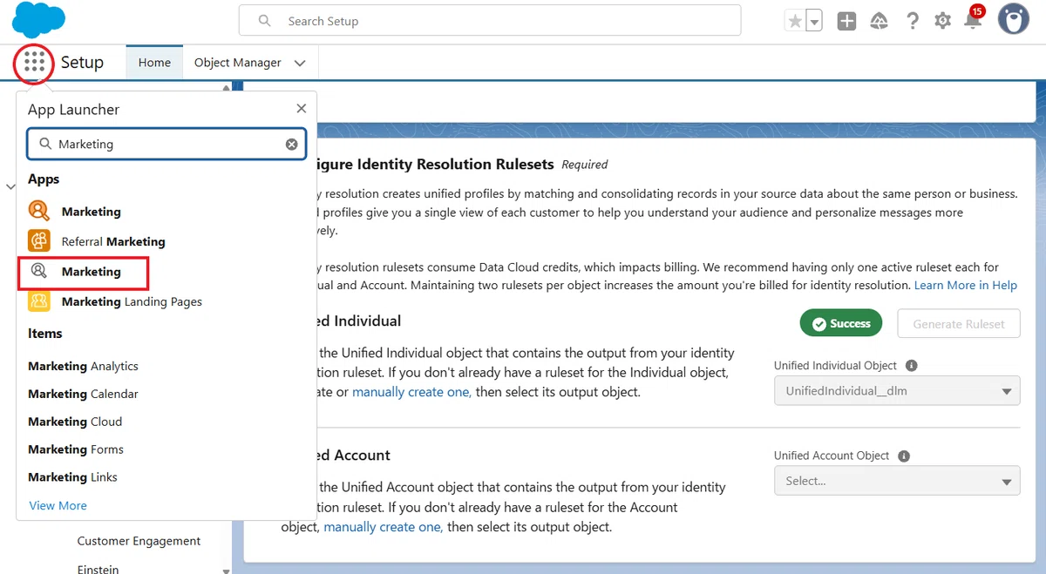Open the Learn More in Help link

[966, 285]
